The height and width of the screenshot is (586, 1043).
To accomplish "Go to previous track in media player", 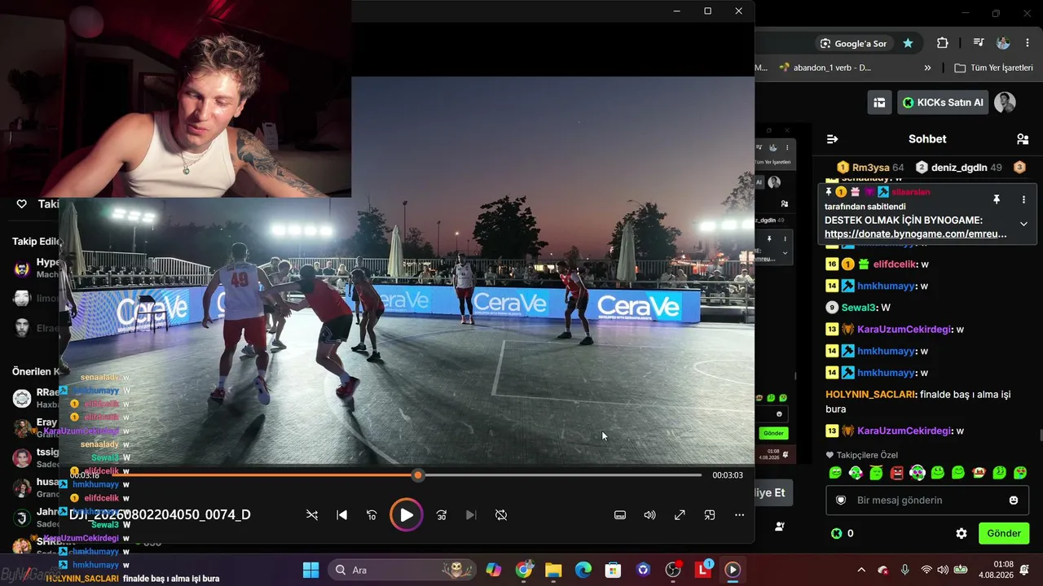I will pos(342,515).
